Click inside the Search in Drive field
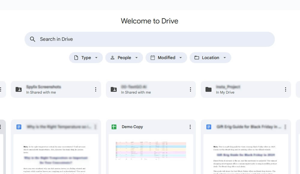300x174 pixels. pos(90,39)
